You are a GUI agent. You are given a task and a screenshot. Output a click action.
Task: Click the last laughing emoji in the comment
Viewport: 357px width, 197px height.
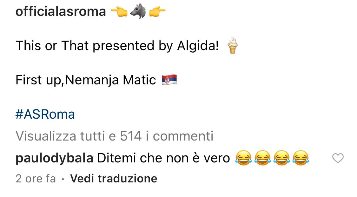pyautogui.click(x=301, y=158)
